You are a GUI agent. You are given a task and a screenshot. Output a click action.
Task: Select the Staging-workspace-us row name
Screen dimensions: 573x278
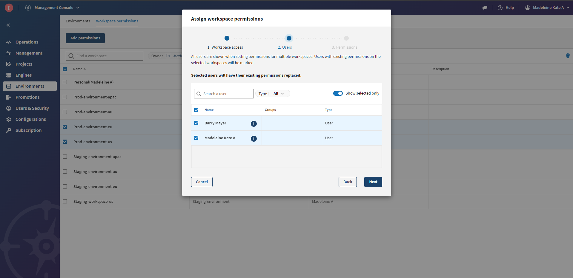[93, 201]
